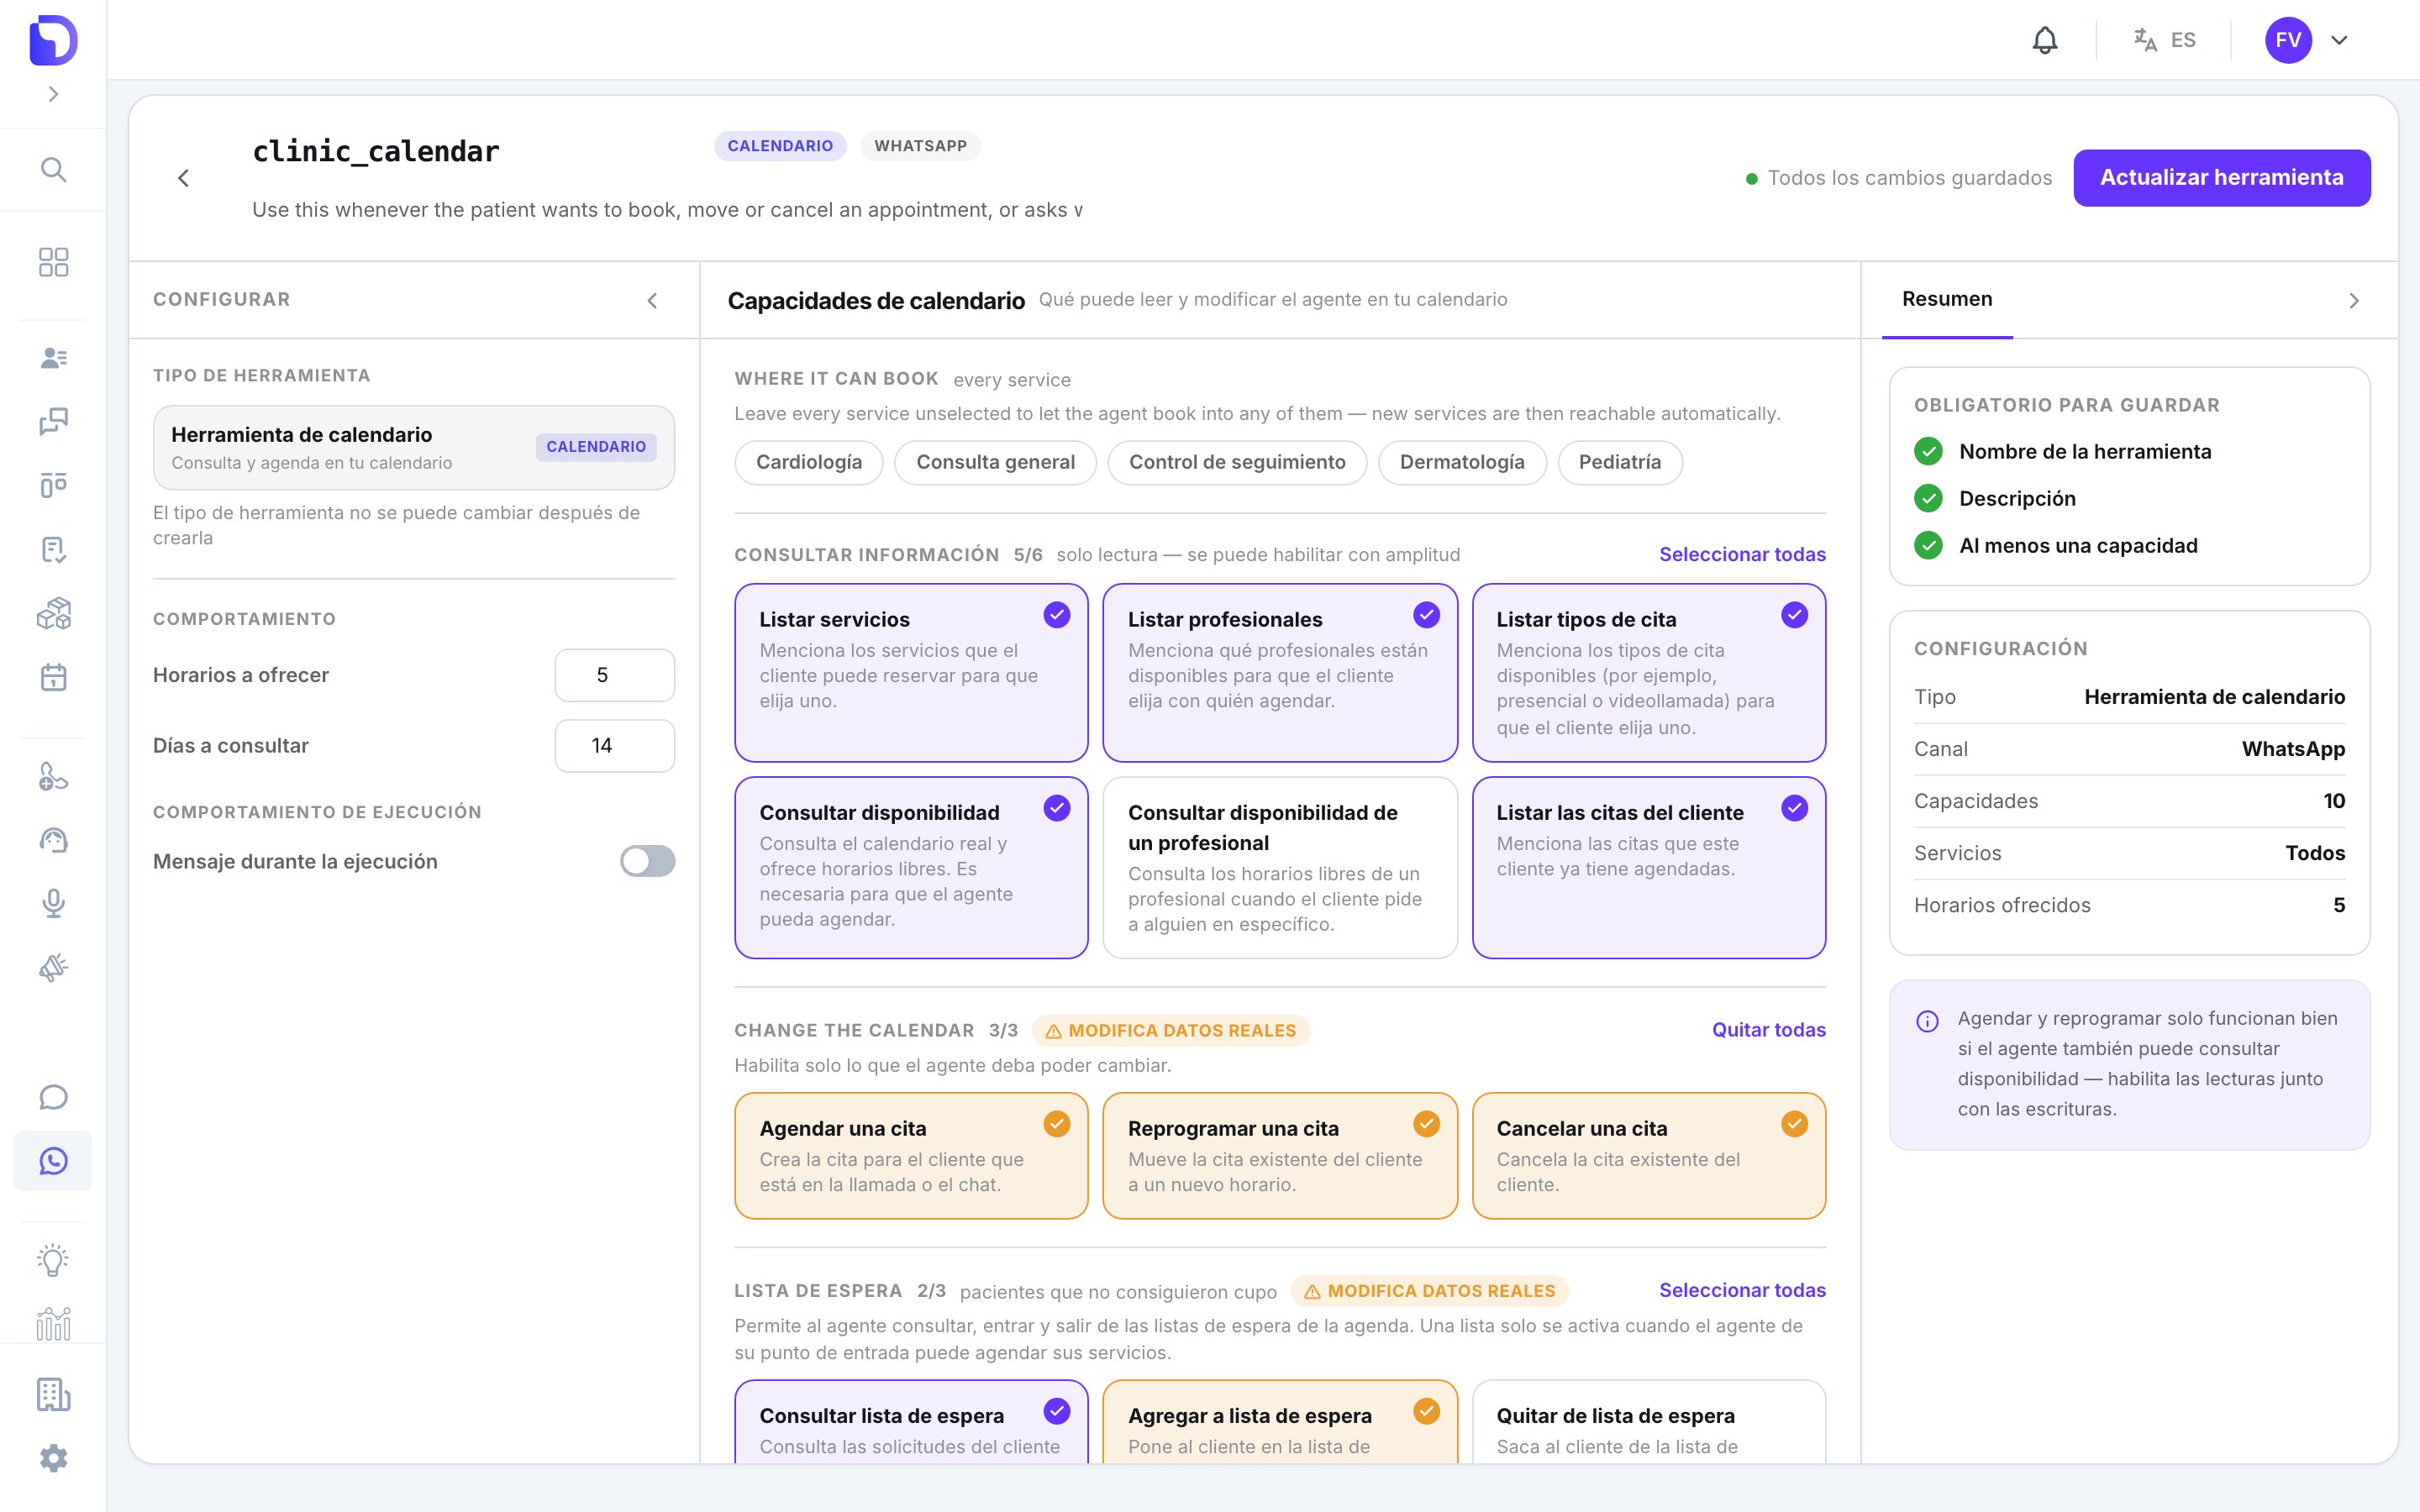Expand the left navigation sidebar

coord(53,94)
